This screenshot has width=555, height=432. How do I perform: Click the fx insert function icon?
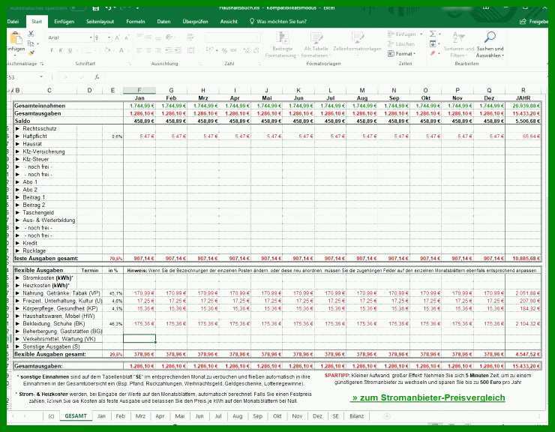click(x=97, y=76)
